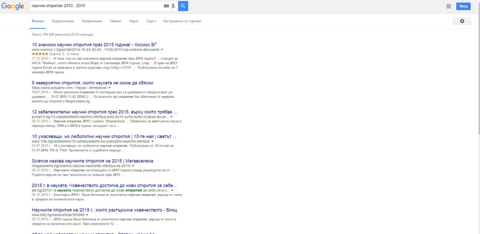This screenshot has width=480, height=234.
Task: Open '10 значими научни открития' result
Action: (94, 45)
